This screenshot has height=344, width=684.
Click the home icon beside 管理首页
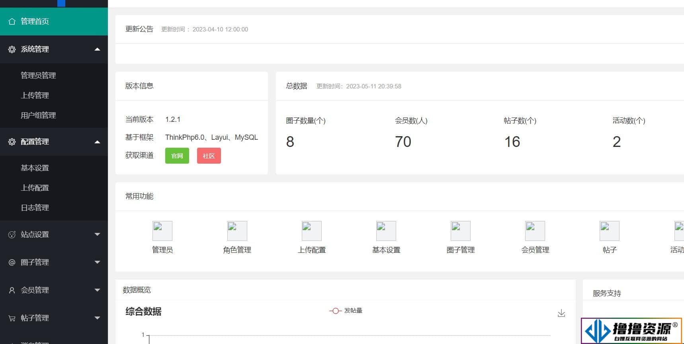(x=12, y=21)
